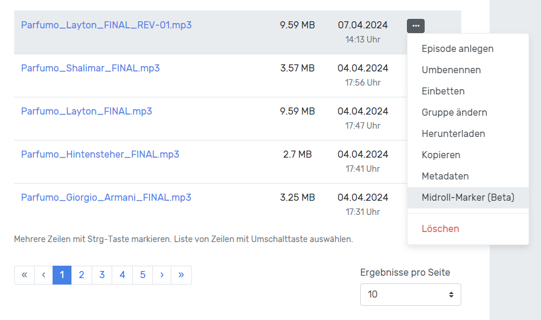Choose 'Herunterladen' from the menu

pos(453,133)
